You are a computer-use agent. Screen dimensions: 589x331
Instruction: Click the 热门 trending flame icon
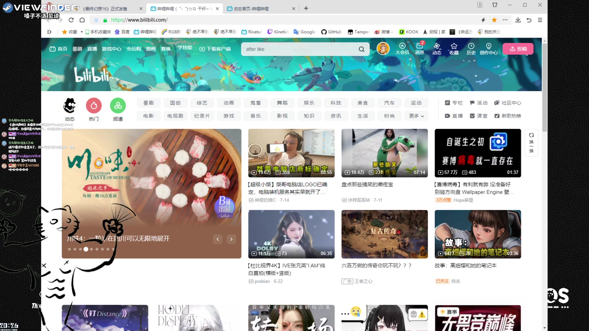tap(94, 106)
